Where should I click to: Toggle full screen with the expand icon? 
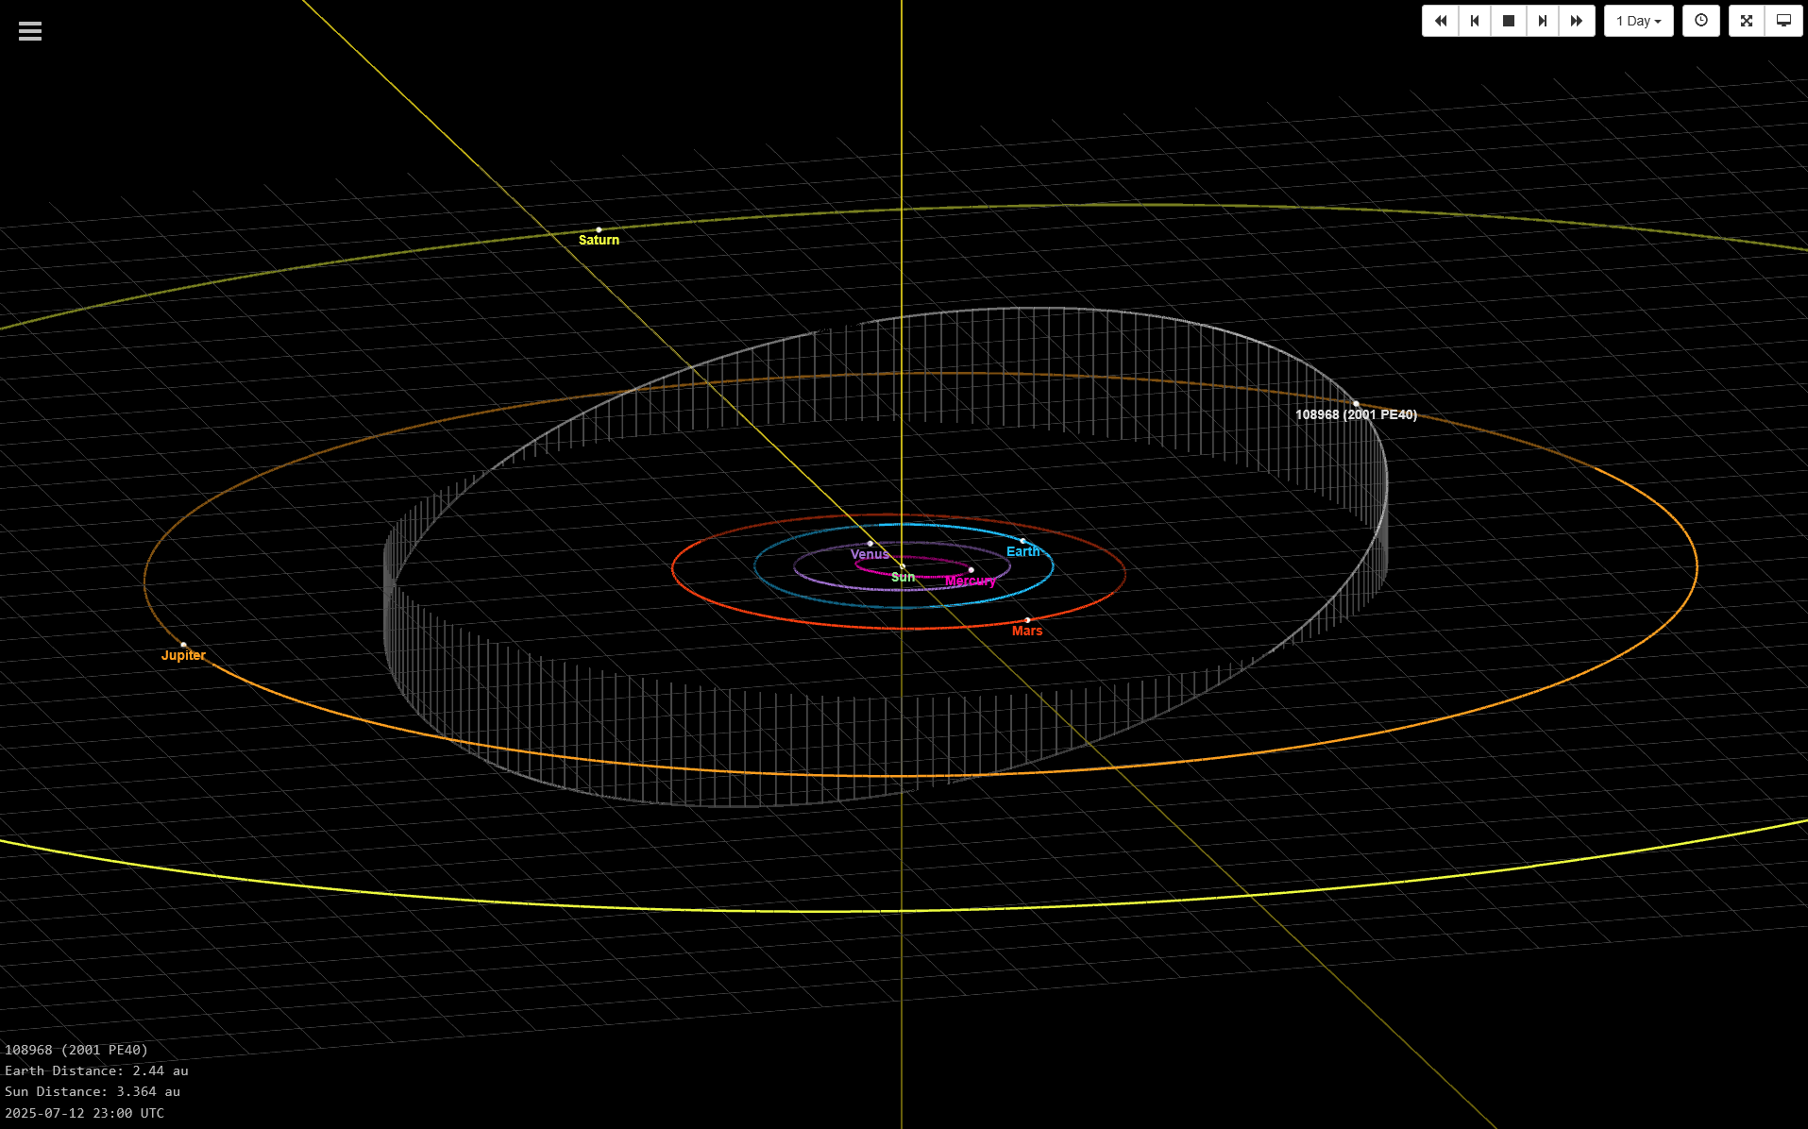1746,21
